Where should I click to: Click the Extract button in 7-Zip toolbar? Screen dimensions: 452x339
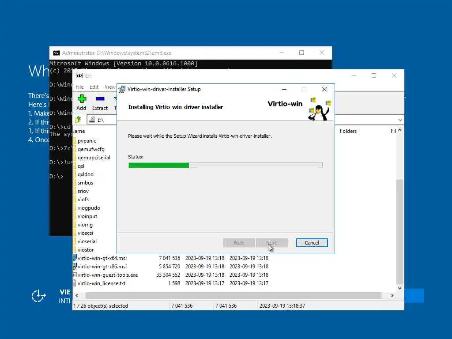click(x=100, y=102)
